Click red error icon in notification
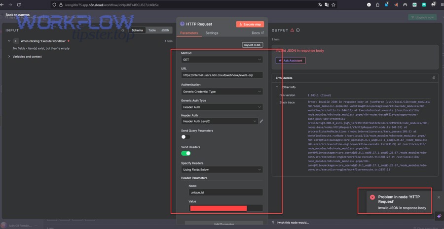Image resolution: width=444 pixels, height=229 pixels. 372,197
